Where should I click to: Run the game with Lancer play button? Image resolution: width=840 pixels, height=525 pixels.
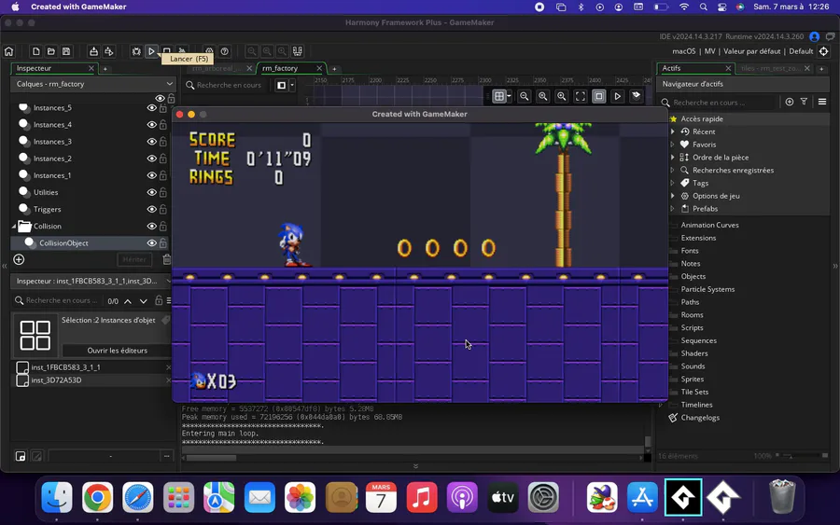151,51
